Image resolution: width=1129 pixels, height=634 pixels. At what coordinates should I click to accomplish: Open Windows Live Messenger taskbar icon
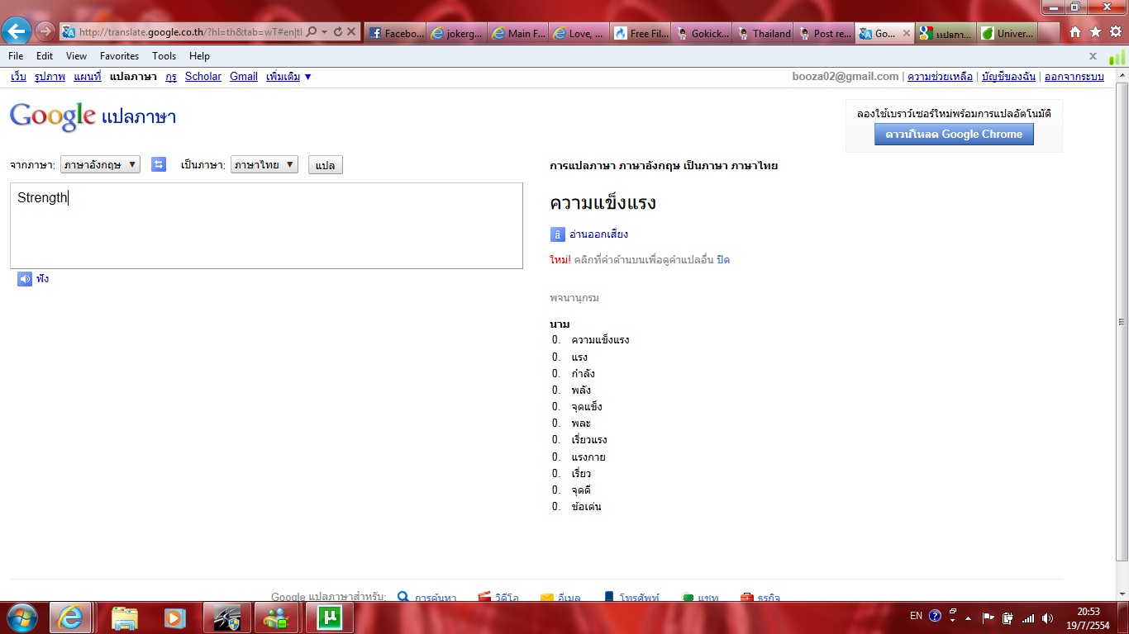(276, 617)
